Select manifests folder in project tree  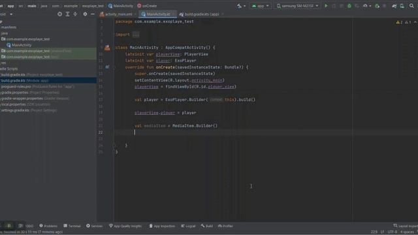[8, 27]
